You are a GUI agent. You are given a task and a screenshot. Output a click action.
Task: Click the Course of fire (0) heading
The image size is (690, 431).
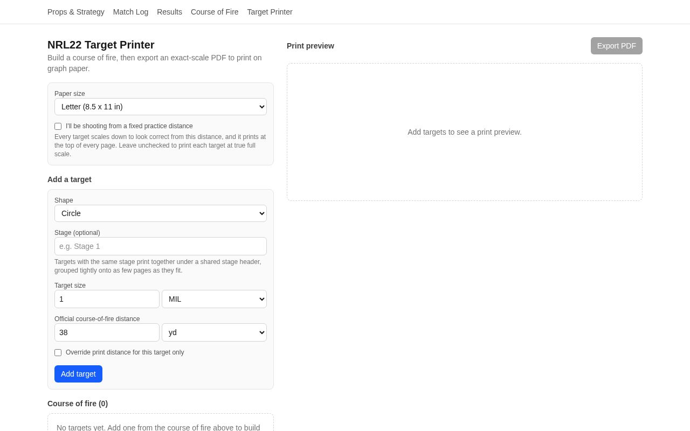tap(78, 404)
